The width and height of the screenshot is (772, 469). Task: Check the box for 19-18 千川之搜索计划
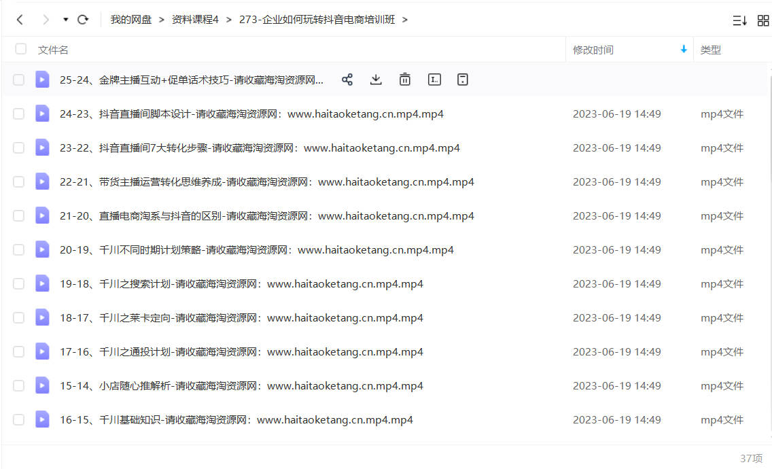point(19,283)
